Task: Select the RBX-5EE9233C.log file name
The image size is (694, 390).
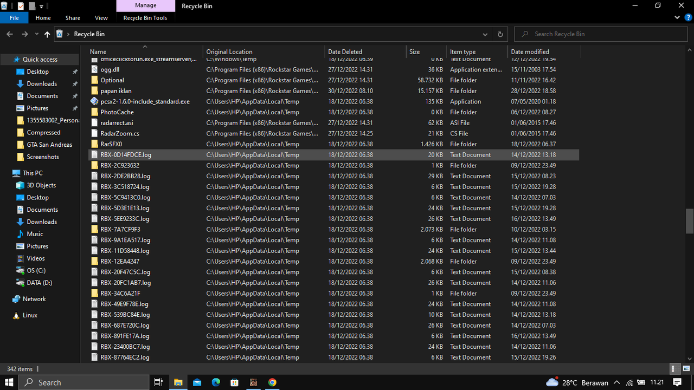Action: click(125, 219)
